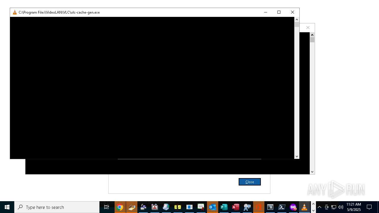Click taskbar overflow down arrow
Screen dimensions: 379x213
tap(313, 210)
